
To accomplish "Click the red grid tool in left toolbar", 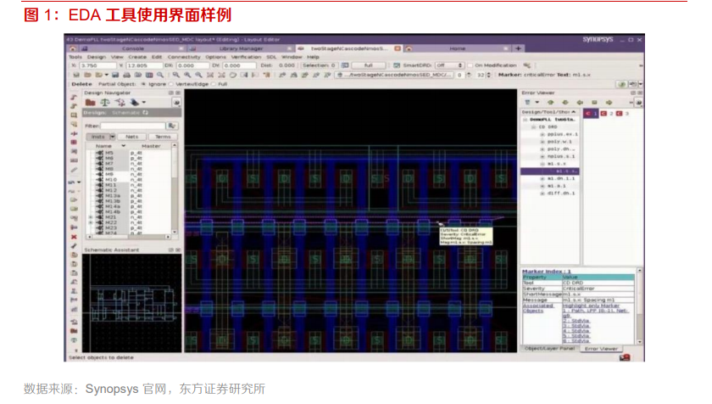I will point(74,143).
